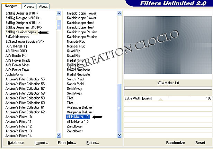Select Andrew's Filter Collection 56

[x=25, y=84]
